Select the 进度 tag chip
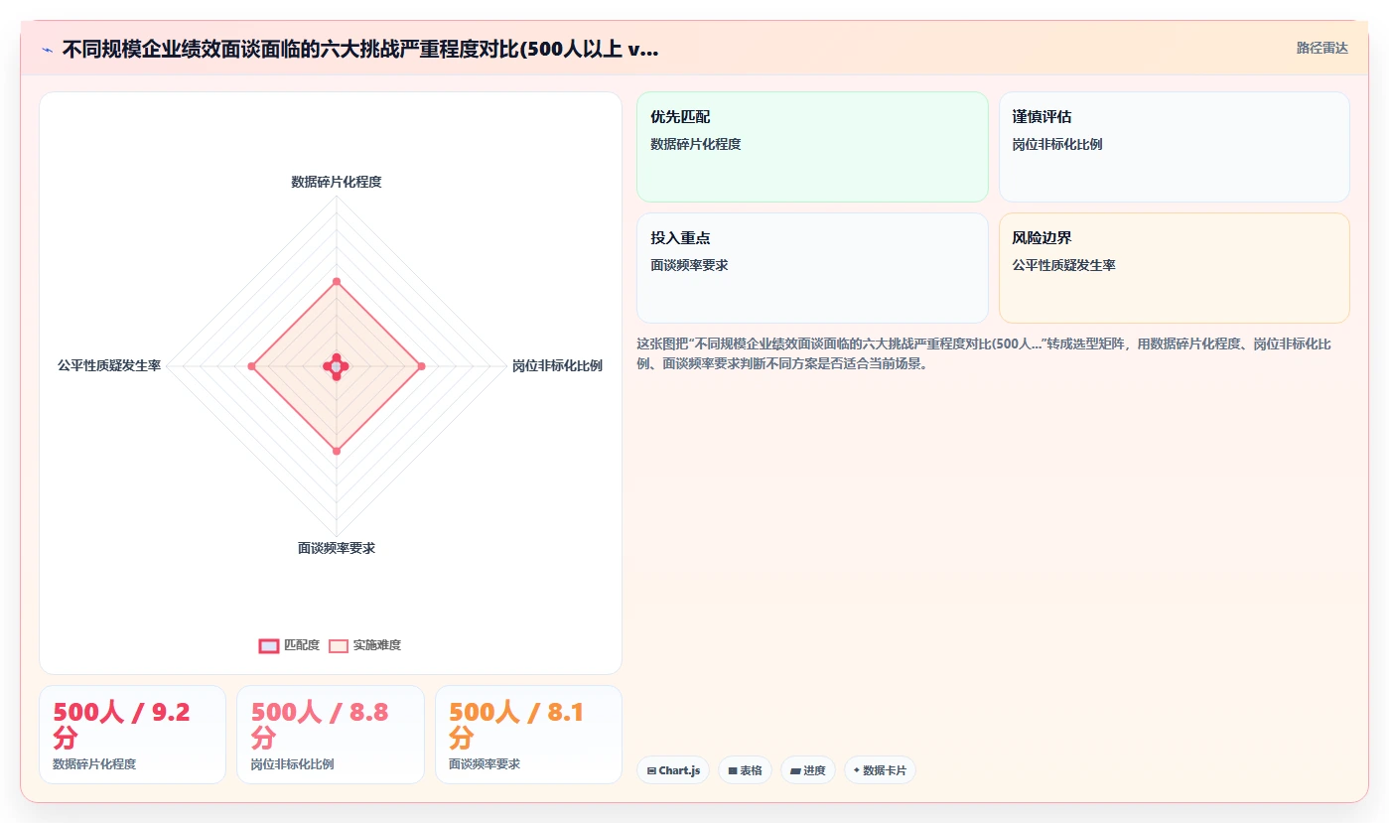The height and width of the screenshot is (823, 1389). click(x=807, y=770)
